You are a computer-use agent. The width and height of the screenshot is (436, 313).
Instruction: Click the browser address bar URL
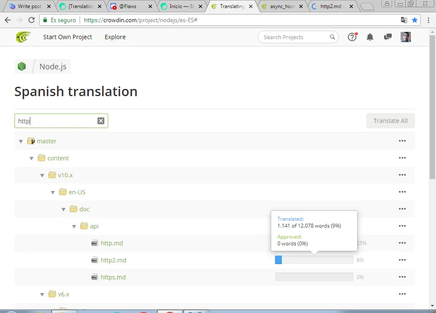[140, 20]
